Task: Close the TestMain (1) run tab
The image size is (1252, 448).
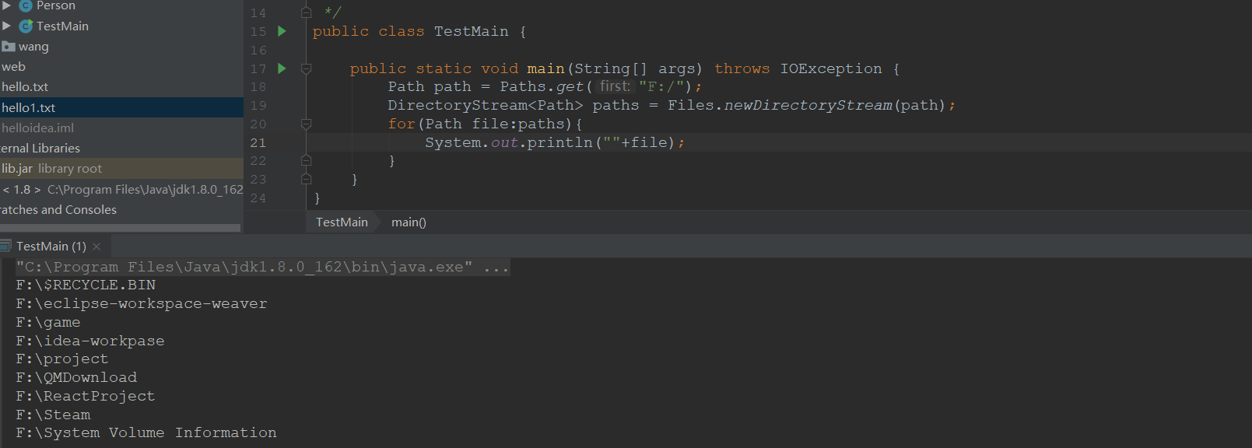Action: pyautogui.click(x=96, y=247)
